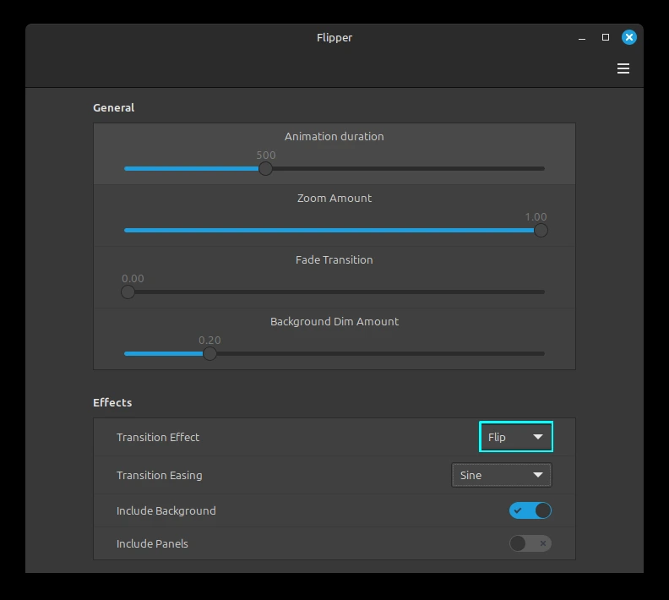Click the Fade Transition label
Image resolution: width=669 pixels, height=600 pixels.
pos(334,260)
